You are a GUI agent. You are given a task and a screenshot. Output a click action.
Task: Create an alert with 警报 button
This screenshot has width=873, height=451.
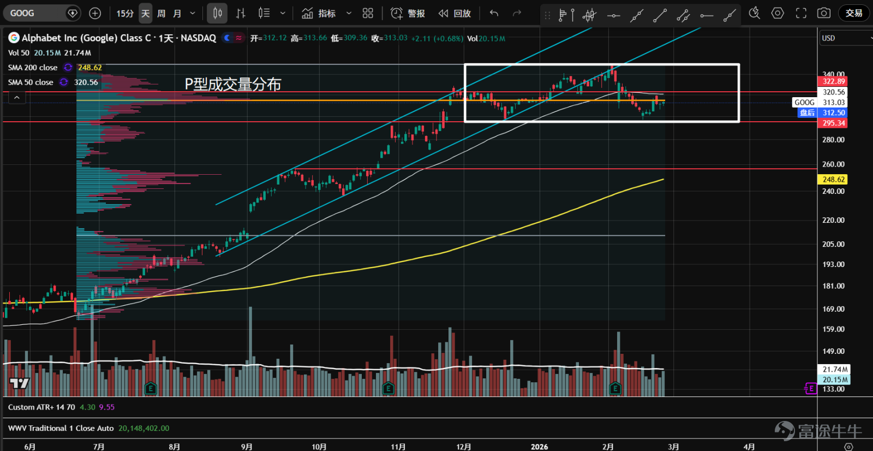click(408, 13)
